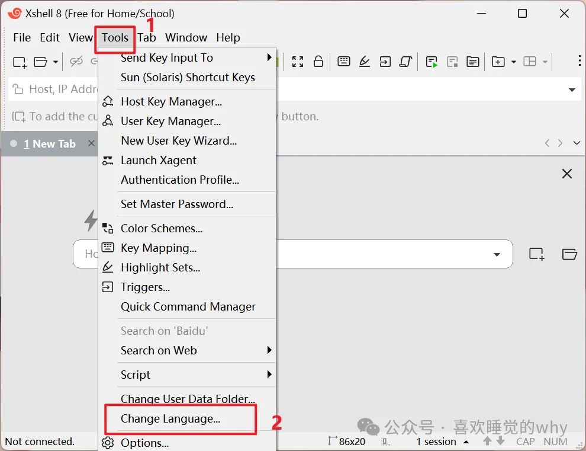The width and height of the screenshot is (586, 451).
Task: Choose Sun (Solaris) Shortcut Keys
Action: click(187, 77)
